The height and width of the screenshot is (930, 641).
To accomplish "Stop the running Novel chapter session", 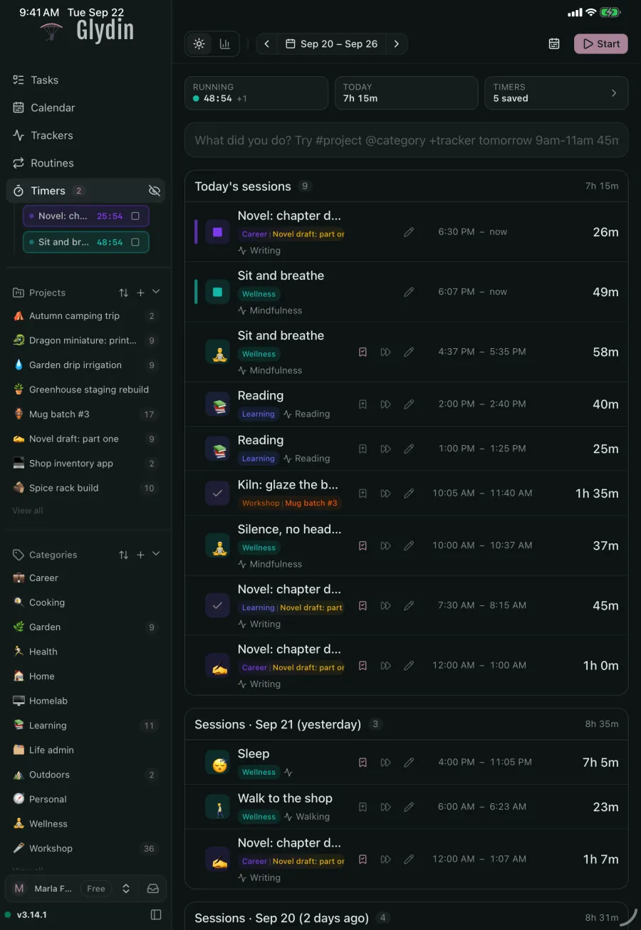I will (217, 232).
